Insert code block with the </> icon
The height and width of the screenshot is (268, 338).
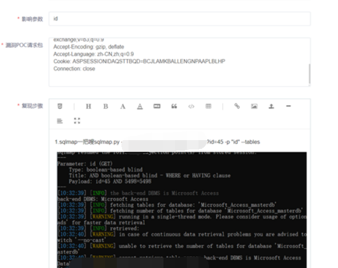191,106
